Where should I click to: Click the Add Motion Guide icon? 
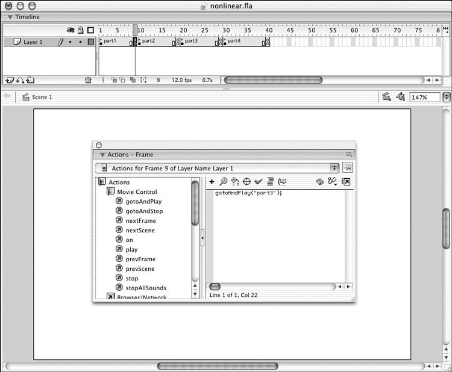[20, 80]
